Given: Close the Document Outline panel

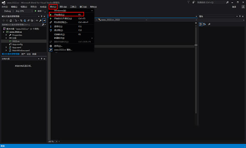Looking at the screenshot, I should pos(44,59).
